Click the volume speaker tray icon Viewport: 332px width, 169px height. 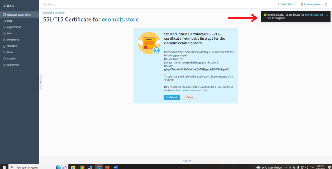pos(306,167)
